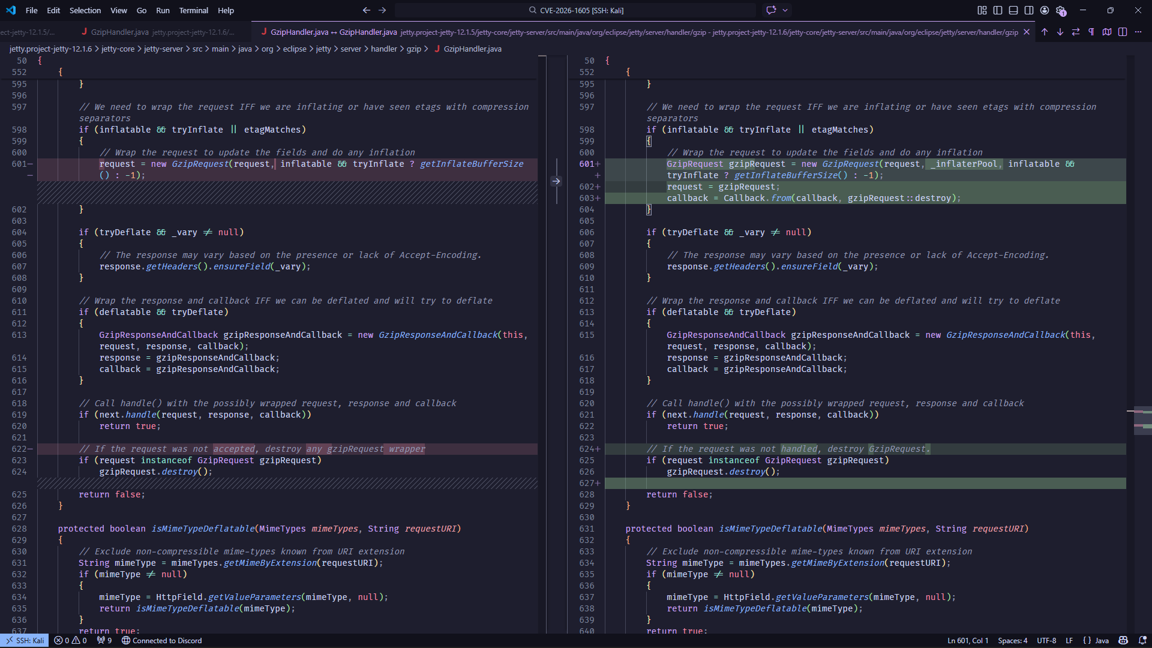The height and width of the screenshot is (648, 1152).
Task: Toggle bottom panel visibility
Action: coord(1013,10)
